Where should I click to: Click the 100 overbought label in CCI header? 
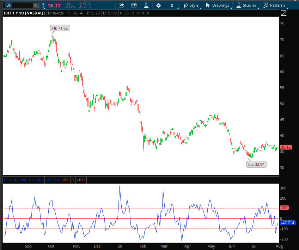pos(65,180)
